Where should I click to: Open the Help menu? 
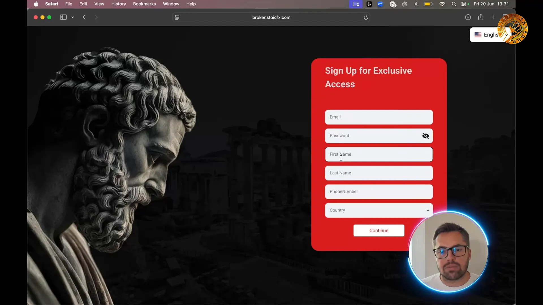[191, 4]
